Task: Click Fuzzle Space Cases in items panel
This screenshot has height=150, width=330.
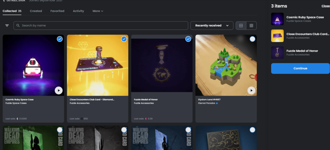Action: (299, 21)
